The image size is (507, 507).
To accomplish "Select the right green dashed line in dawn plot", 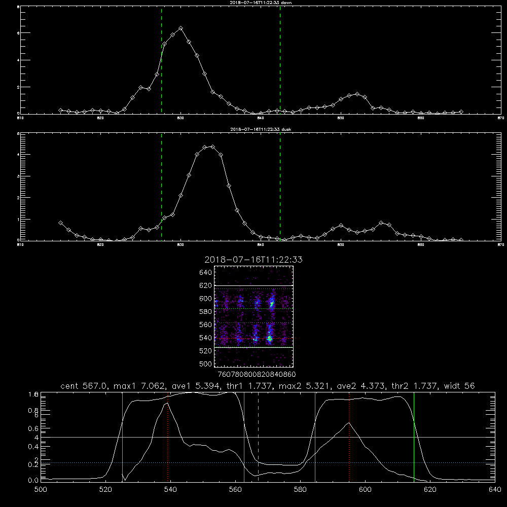I will [280, 60].
